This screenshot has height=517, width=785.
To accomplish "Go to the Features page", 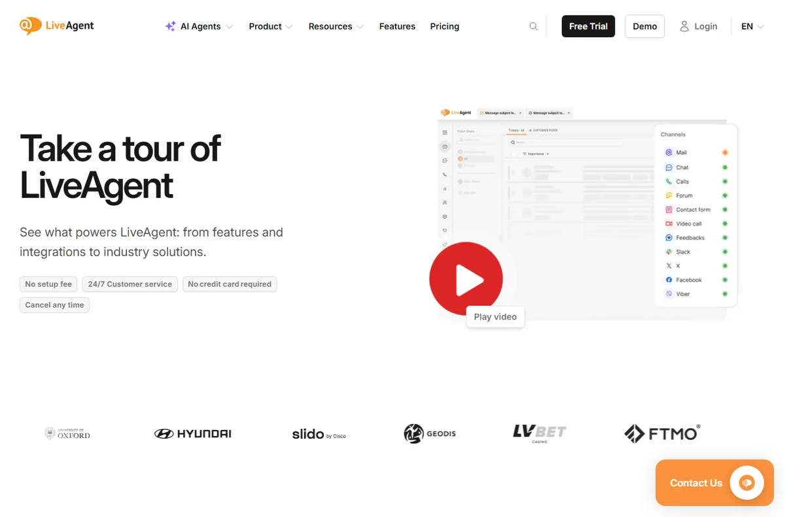I will pos(397,26).
